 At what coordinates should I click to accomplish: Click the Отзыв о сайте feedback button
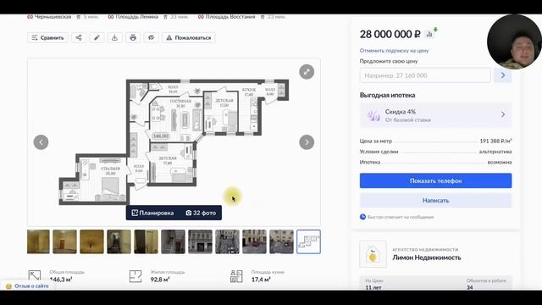pos(28,286)
